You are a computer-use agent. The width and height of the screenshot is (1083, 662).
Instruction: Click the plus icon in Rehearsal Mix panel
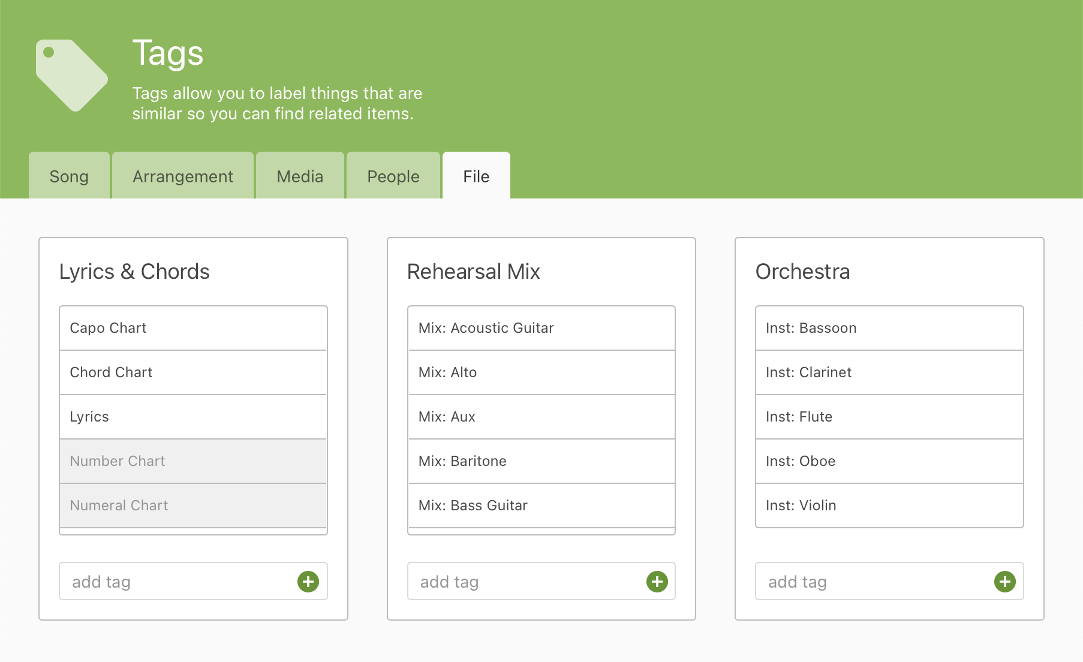click(657, 581)
